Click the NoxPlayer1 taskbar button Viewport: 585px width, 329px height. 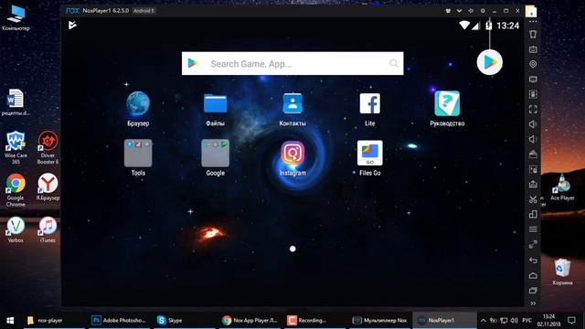[x=445, y=321]
